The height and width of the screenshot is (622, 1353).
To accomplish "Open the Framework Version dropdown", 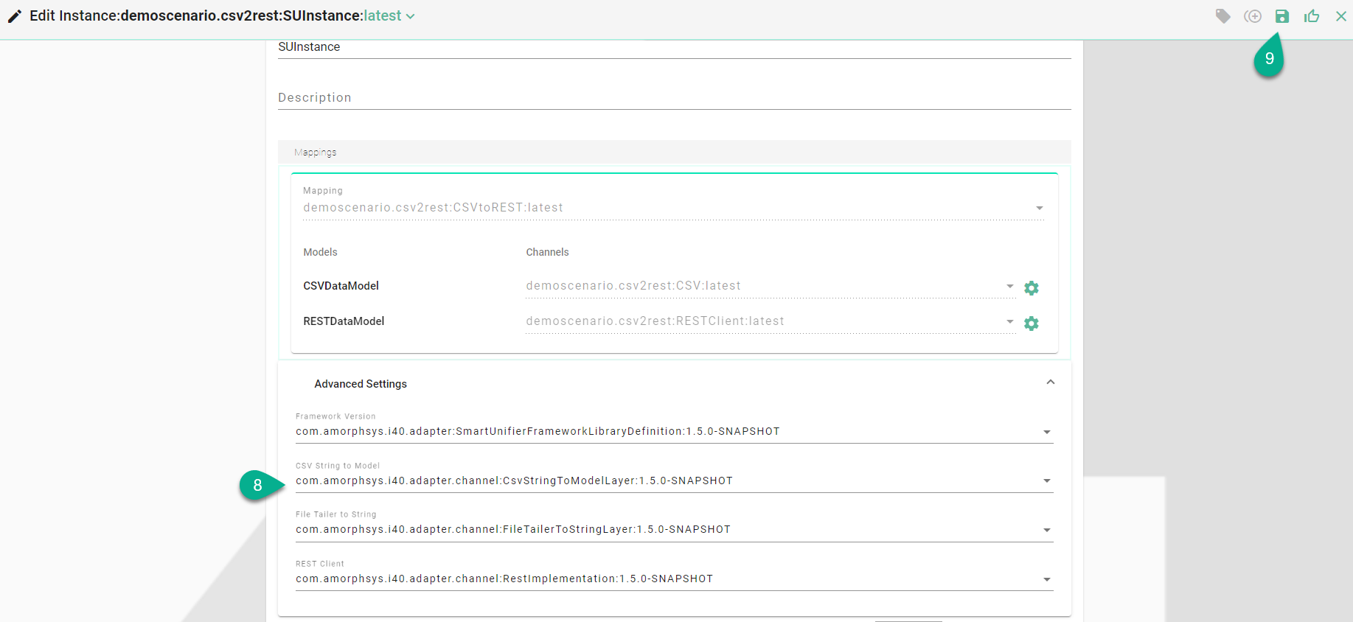I will [1046, 432].
